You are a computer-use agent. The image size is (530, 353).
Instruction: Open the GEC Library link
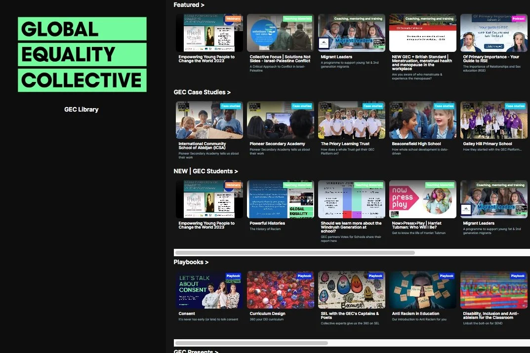[x=81, y=109]
